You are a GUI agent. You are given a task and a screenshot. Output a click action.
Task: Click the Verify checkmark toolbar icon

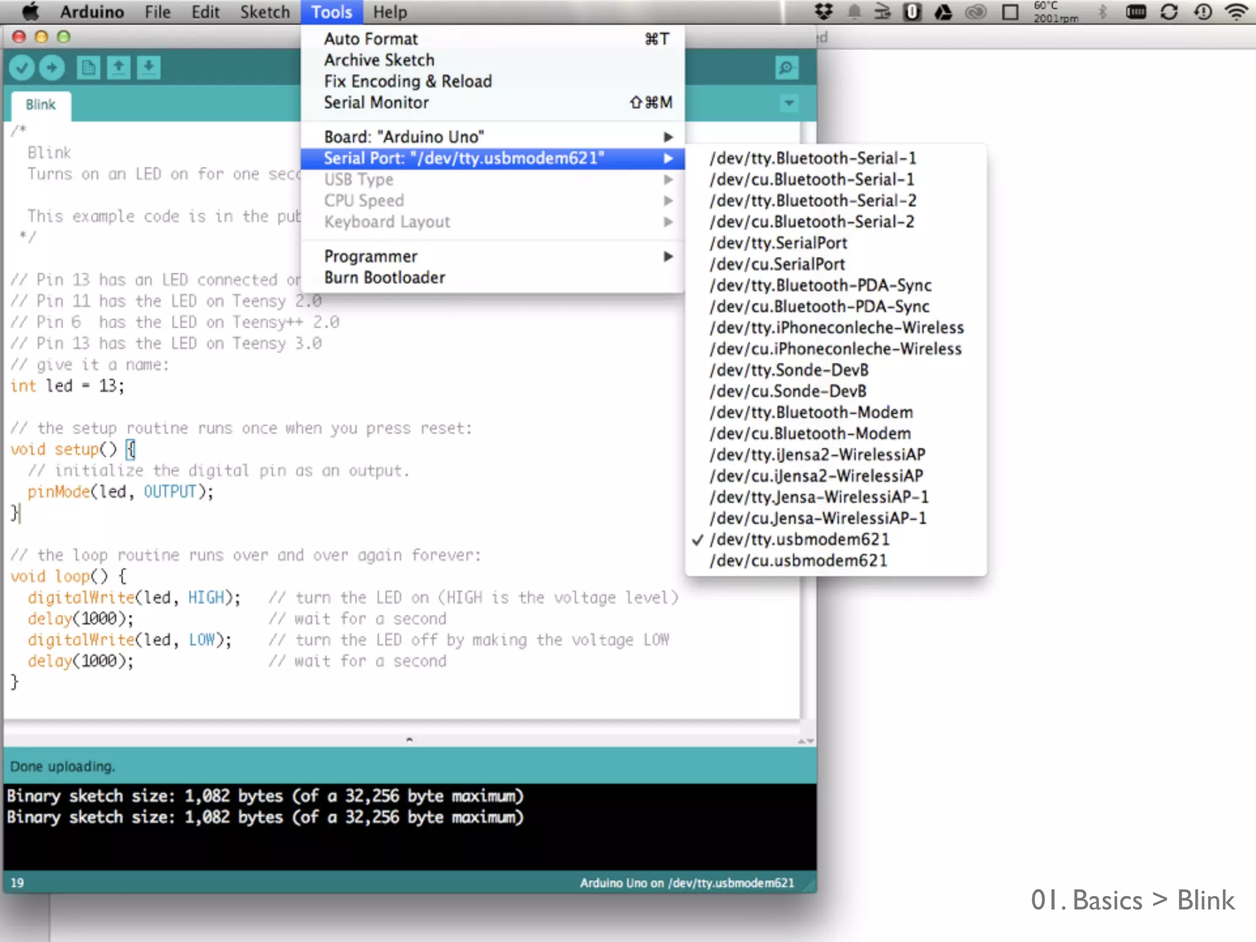pyautogui.click(x=22, y=67)
